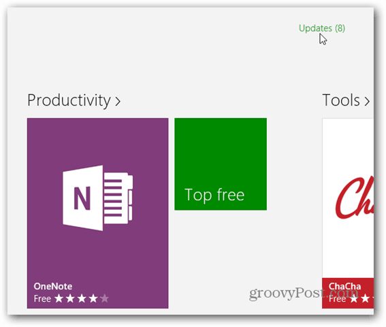Viewport: 386px width, 327px height.
Task: Click the dimmed fifth star of OneNote's rating
Action: [x=105, y=298]
